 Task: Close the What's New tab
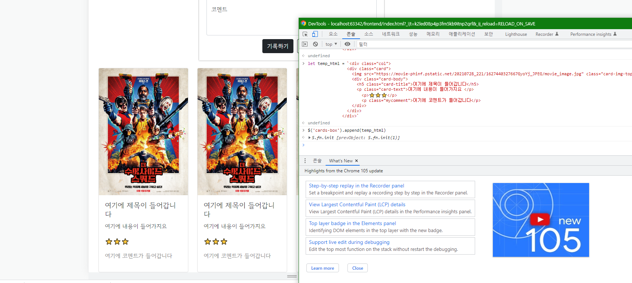click(357, 161)
